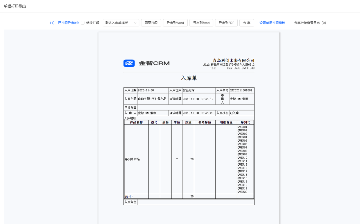Click 导出到PDF button
The image size is (360, 224).
coord(226,23)
